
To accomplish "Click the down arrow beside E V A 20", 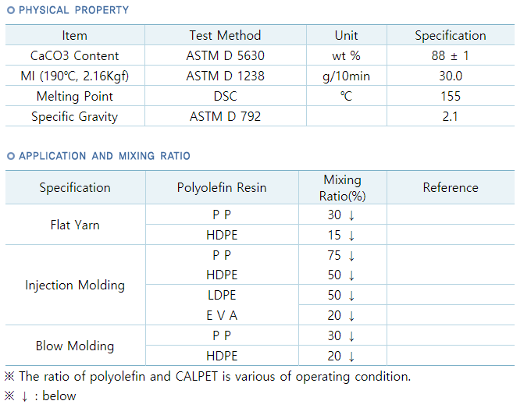I will click(x=351, y=316).
